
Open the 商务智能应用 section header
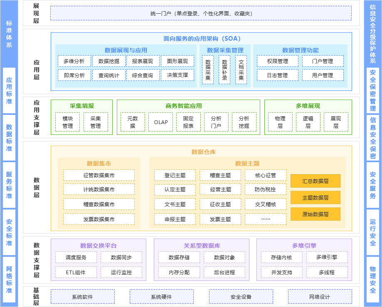pyautogui.click(x=185, y=105)
